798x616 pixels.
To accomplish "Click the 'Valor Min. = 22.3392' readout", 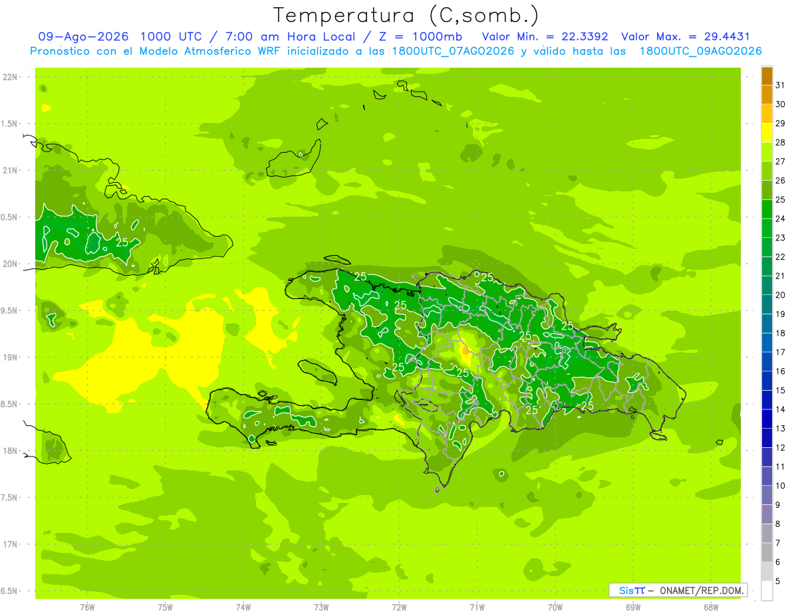I will coord(545,37).
